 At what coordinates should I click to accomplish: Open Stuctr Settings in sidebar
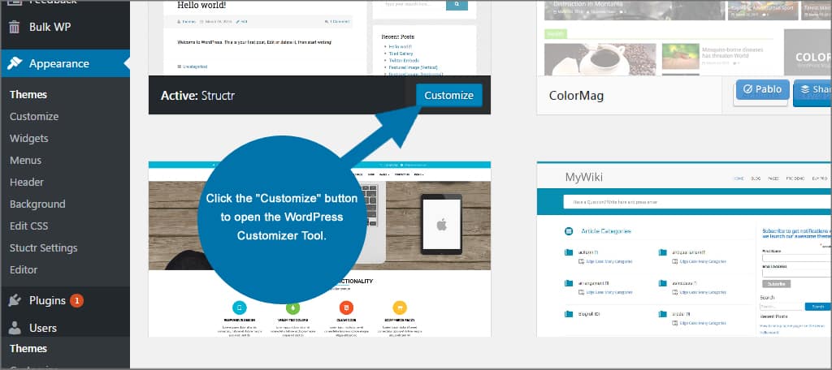point(44,248)
